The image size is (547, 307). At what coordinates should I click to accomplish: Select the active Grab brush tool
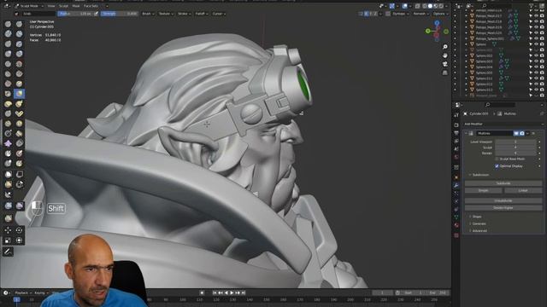click(x=19, y=94)
